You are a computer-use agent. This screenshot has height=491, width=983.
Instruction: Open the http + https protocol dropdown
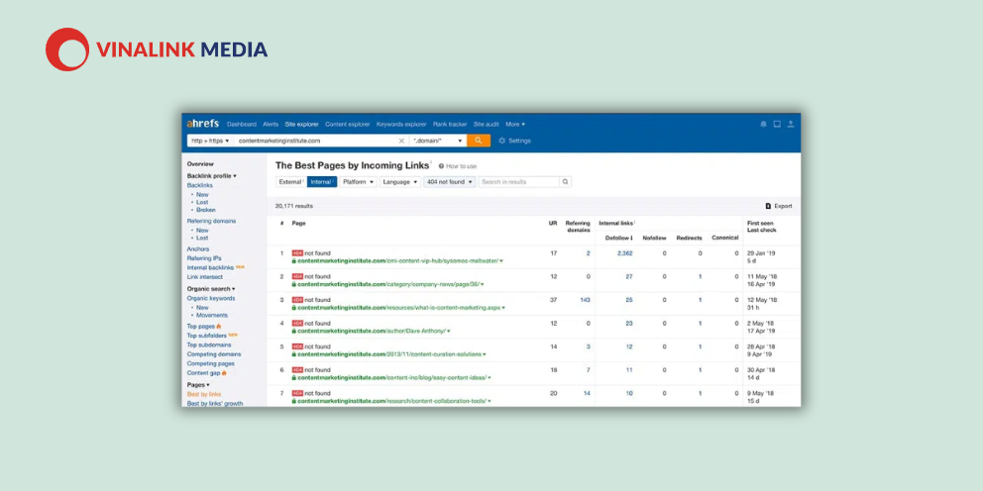[210, 141]
